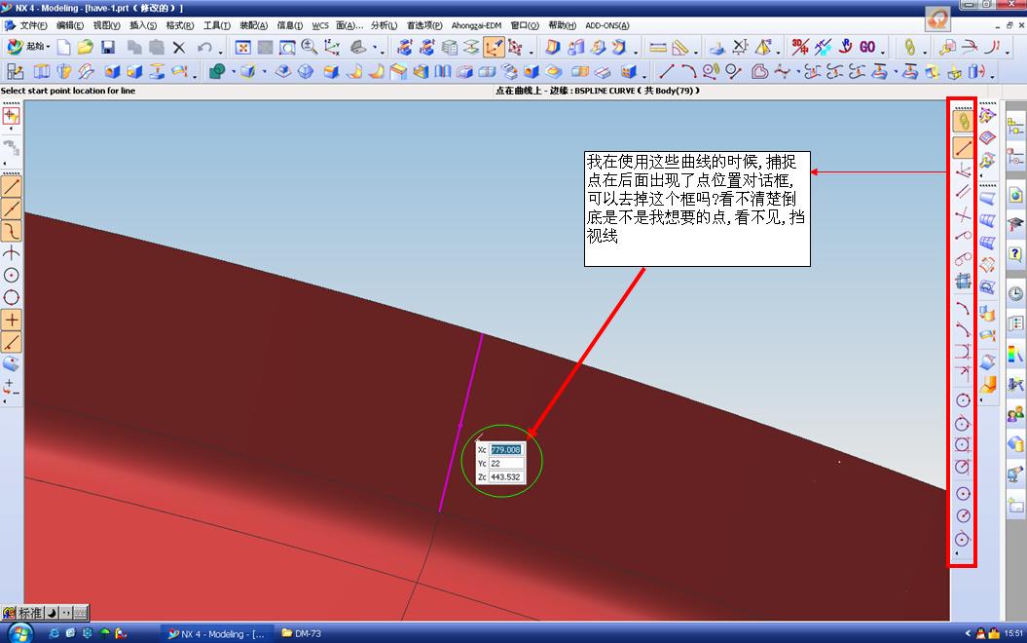The width and height of the screenshot is (1027, 643).
Task: Click the Windows Start button
Action: pyautogui.click(x=18, y=633)
